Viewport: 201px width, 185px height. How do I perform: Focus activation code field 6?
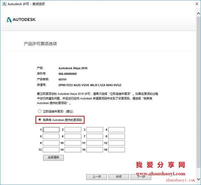73,136
